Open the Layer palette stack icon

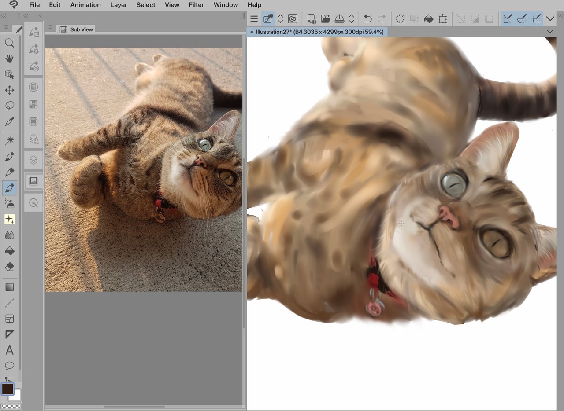[x=33, y=160]
